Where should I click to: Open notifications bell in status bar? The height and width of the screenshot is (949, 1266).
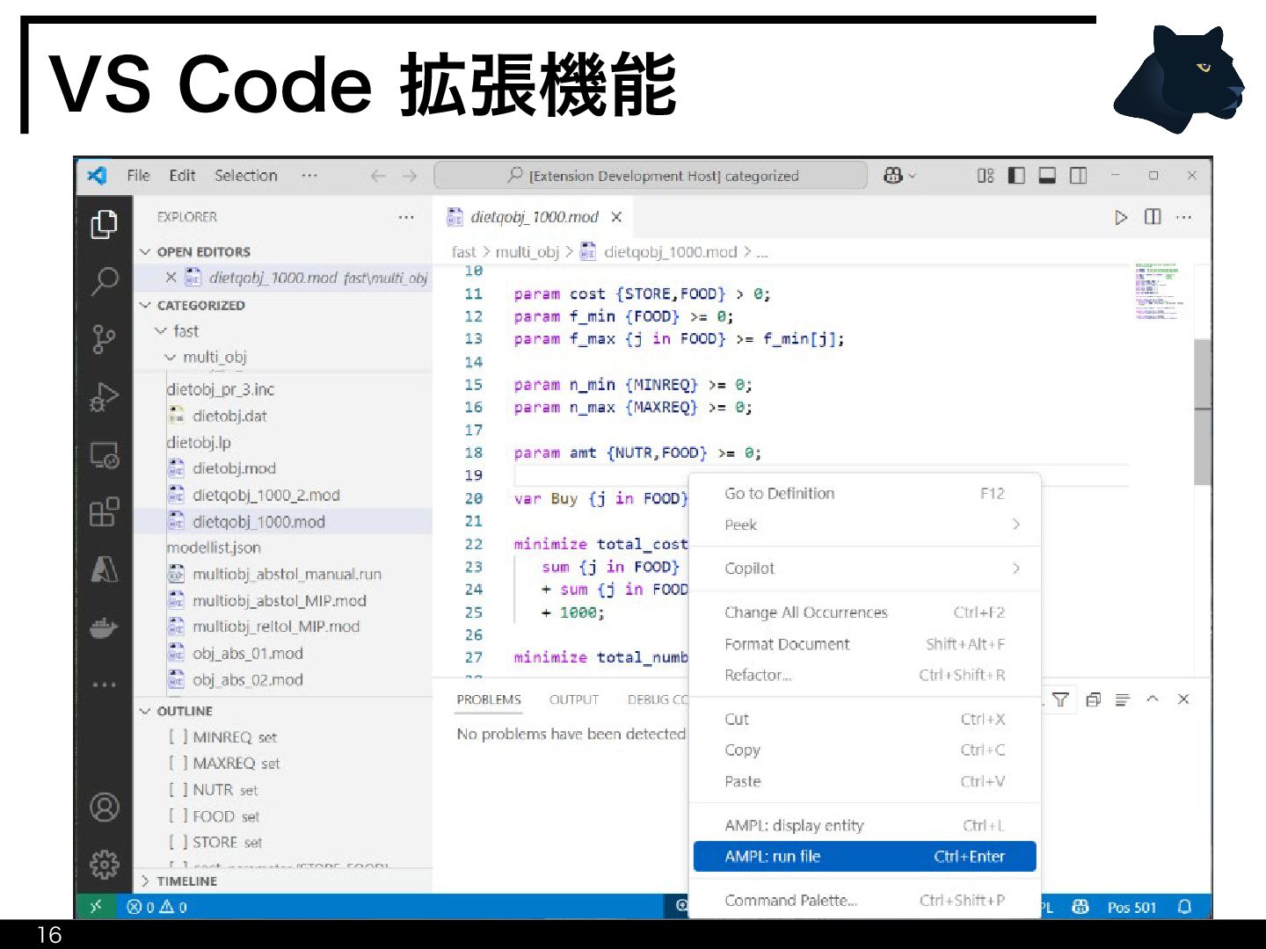(1185, 907)
